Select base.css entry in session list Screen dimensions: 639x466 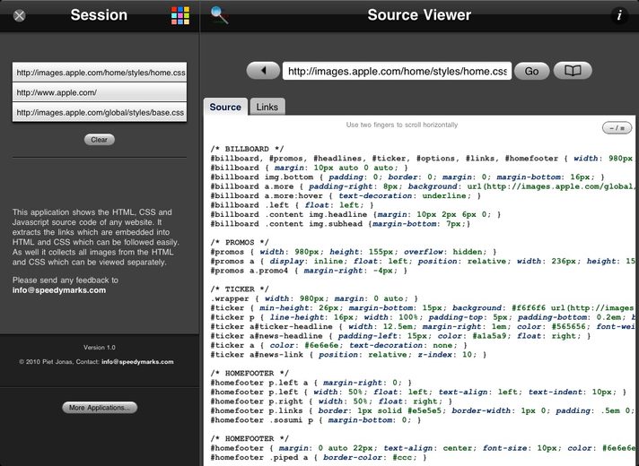pyautogui.click(x=100, y=112)
